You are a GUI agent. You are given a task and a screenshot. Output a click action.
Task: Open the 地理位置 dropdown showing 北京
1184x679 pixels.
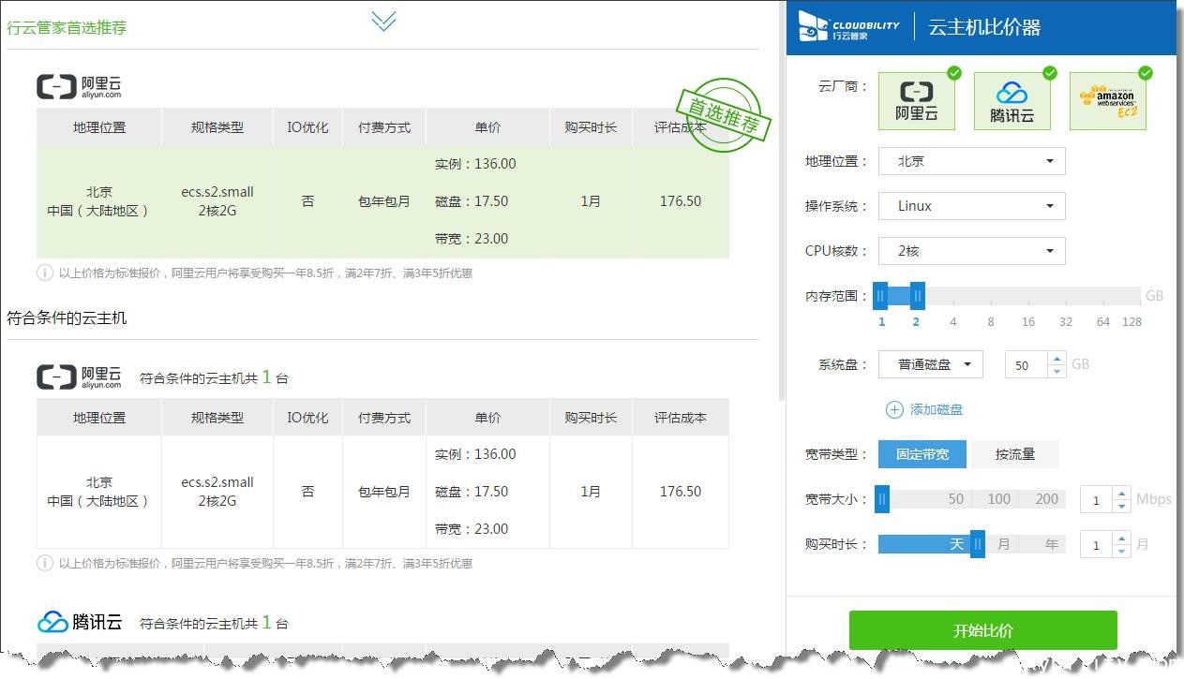pos(971,161)
